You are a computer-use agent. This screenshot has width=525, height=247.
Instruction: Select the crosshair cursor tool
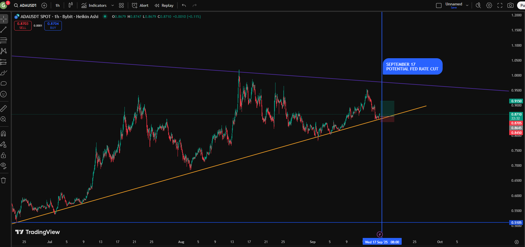[4, 19]
